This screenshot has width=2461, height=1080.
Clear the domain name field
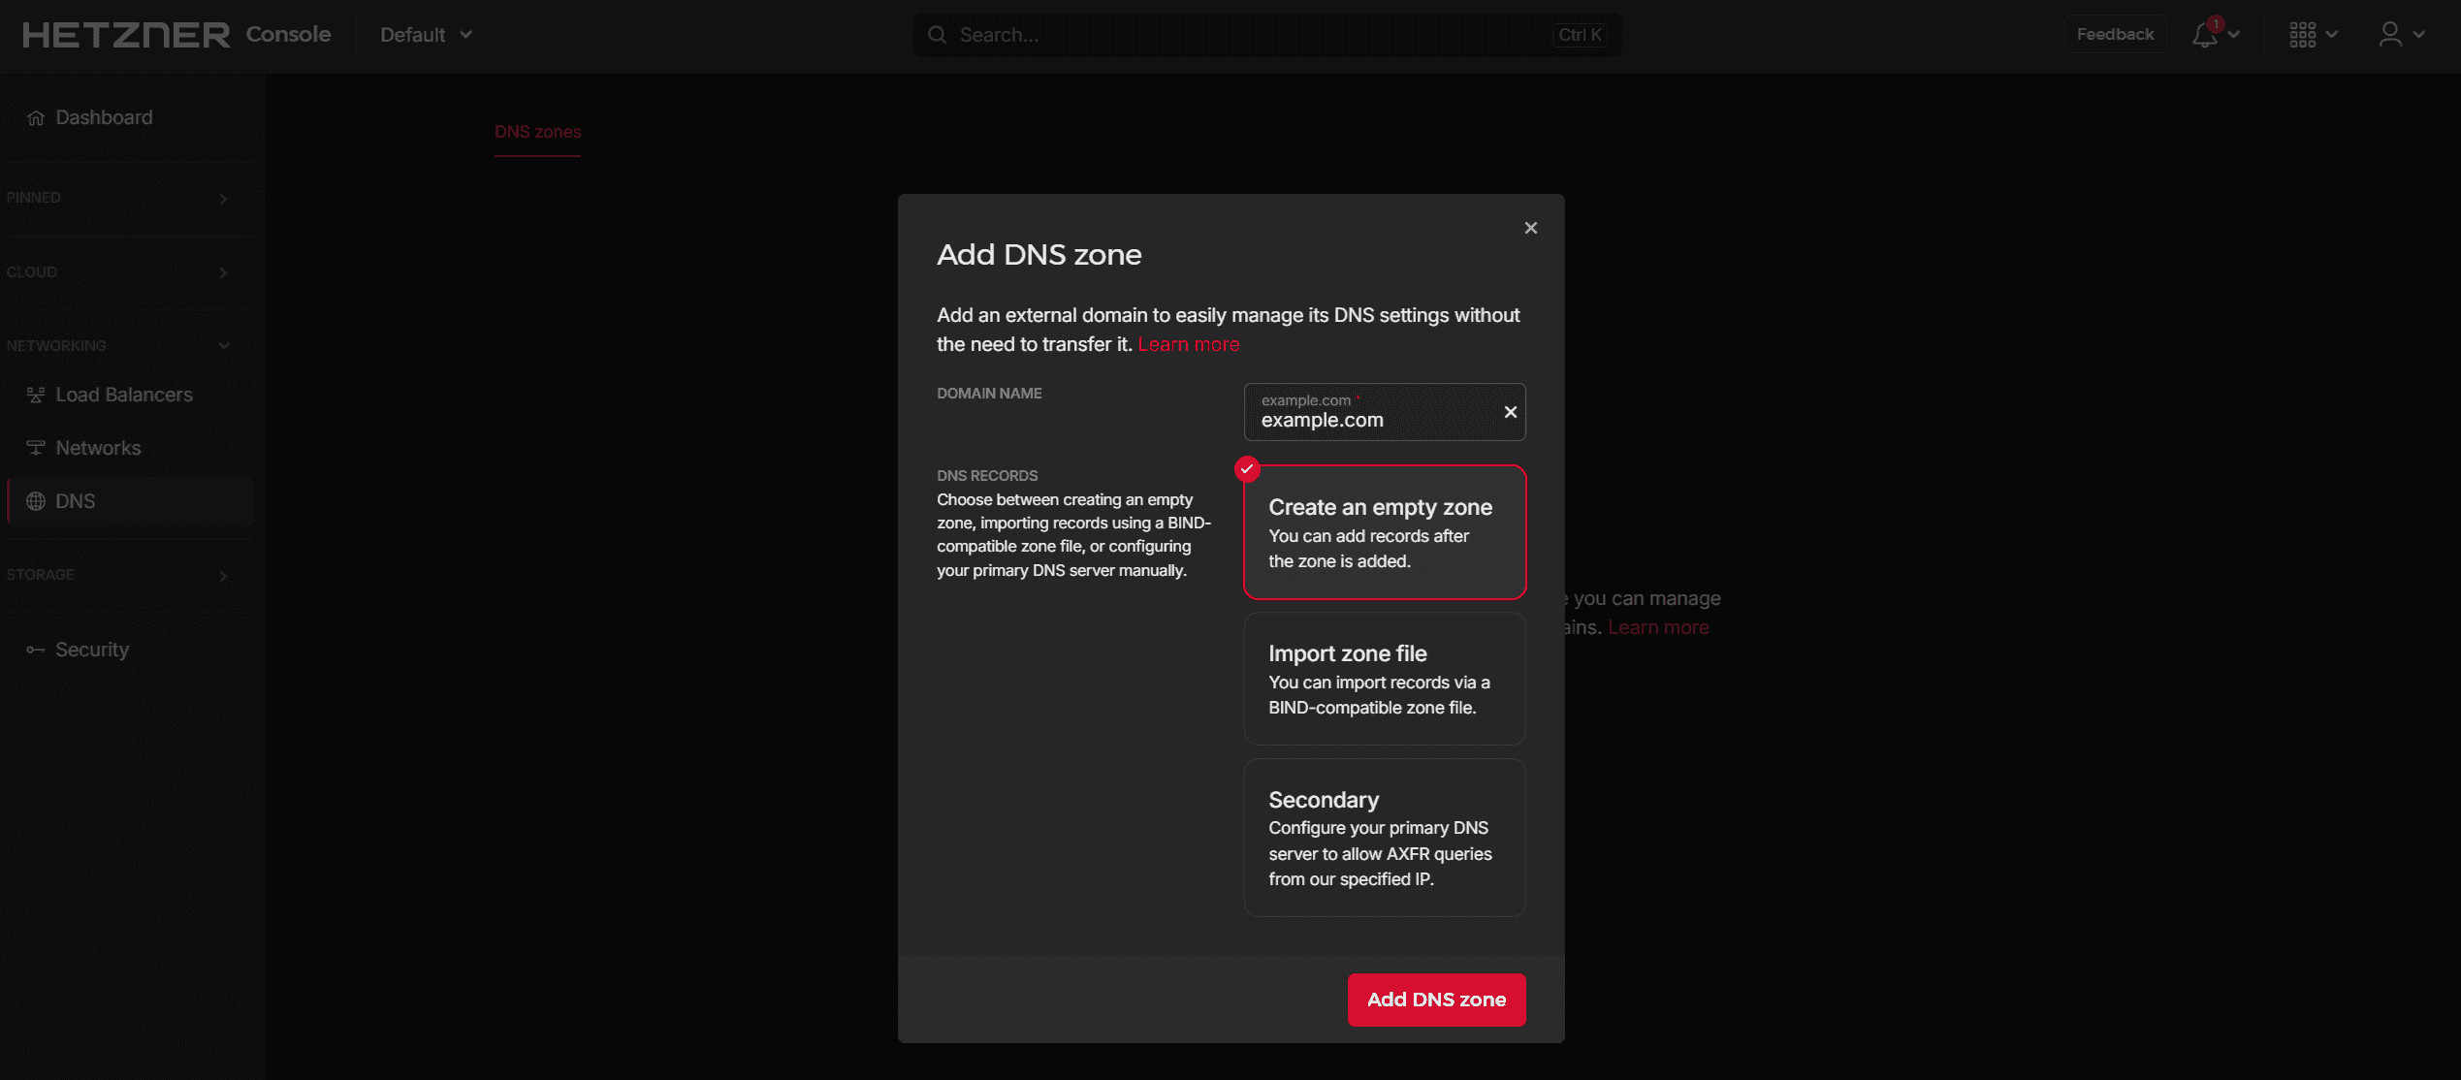point(1510,412)
